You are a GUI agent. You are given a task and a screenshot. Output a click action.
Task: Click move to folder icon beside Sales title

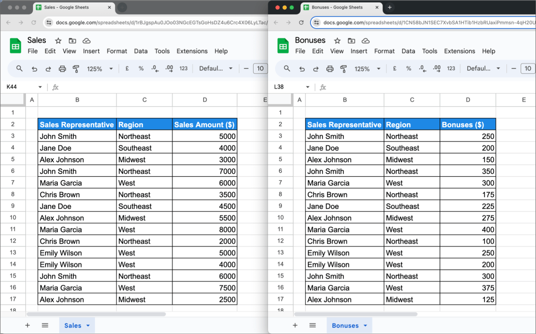pos(72,41)
